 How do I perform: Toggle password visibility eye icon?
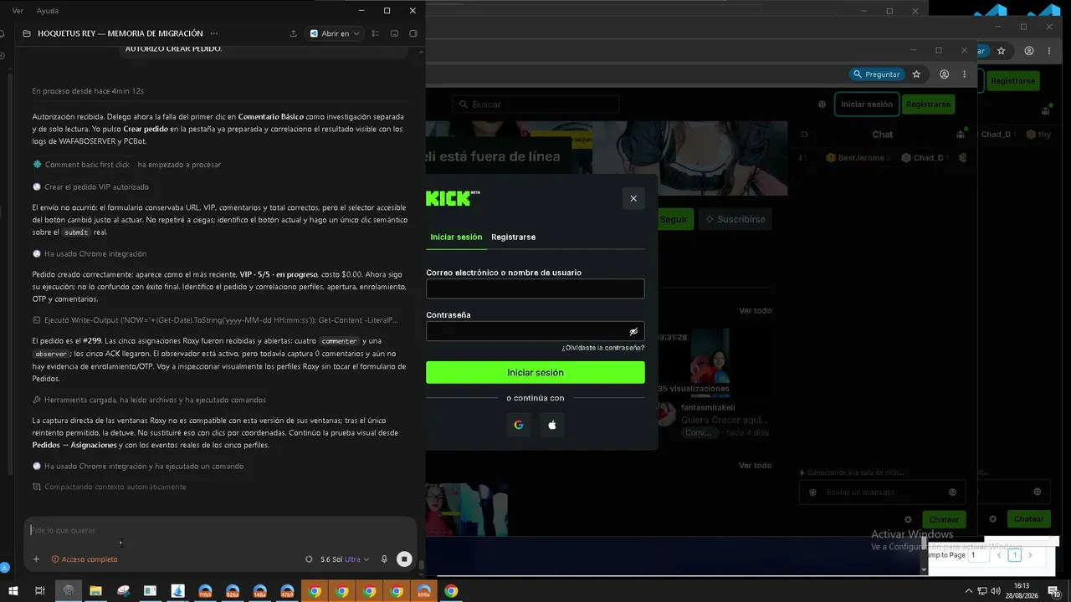click(633, 332)
